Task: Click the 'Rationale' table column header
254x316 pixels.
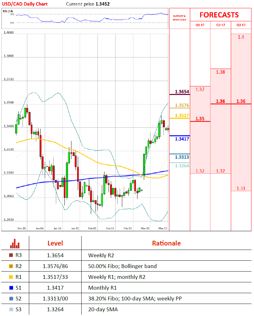Action: point(166,243)
